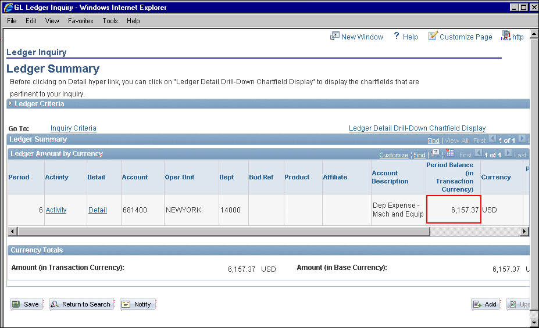Sort by the Product column header
Viewport: 539px width, 328px height.
click(297, 178)
